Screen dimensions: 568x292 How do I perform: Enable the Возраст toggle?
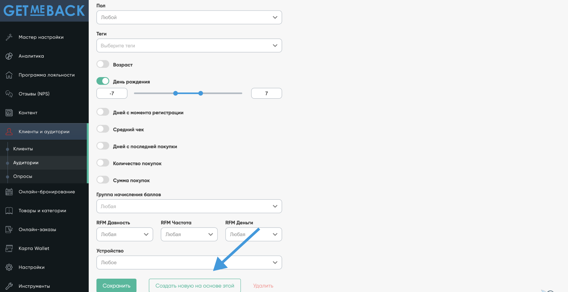[103, 64]
